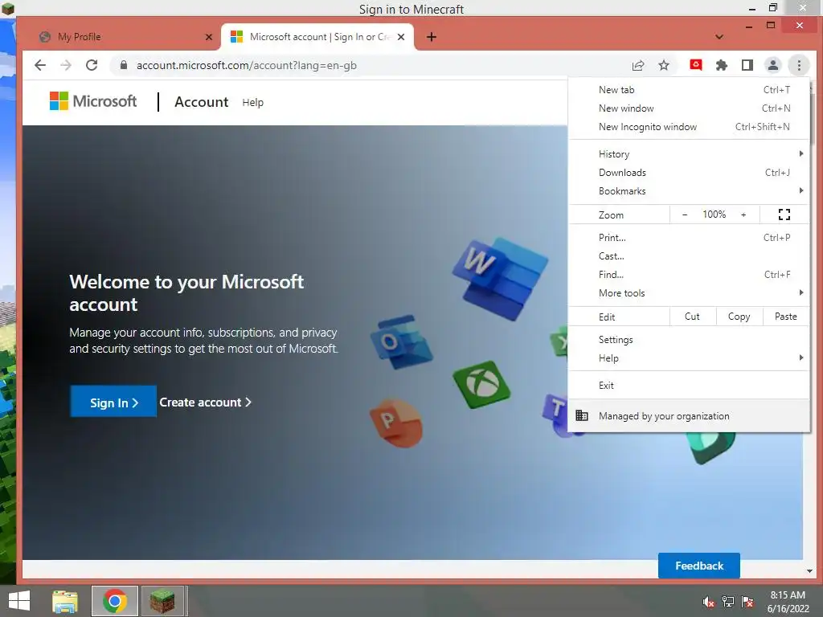Select Cast... in the menu
This screenshot has width=823, height=617.
[689, 256]
